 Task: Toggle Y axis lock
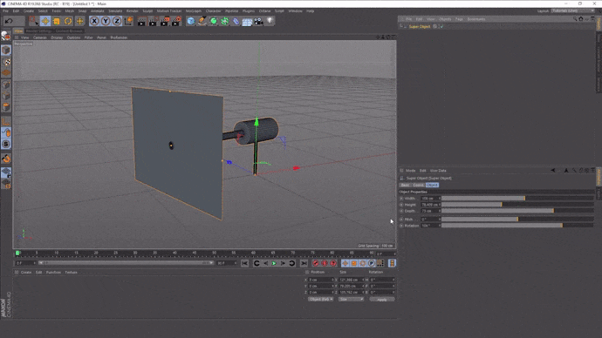point(106,21)
